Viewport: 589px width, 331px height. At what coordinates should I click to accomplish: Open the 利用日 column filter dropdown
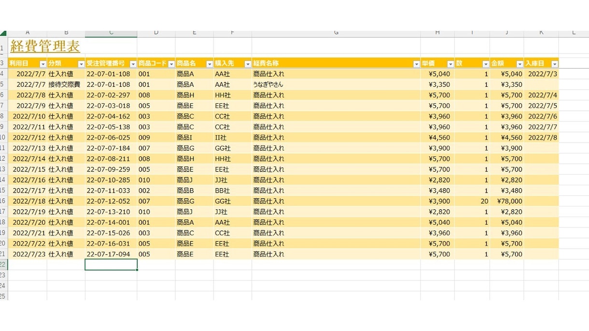pos(43,64)
